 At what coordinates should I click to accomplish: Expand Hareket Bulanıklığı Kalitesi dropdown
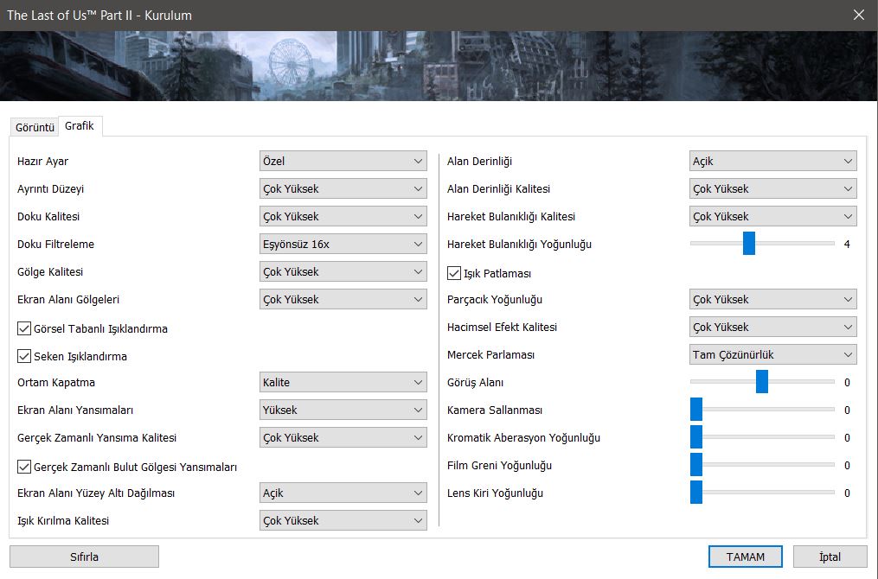(772, 217)
